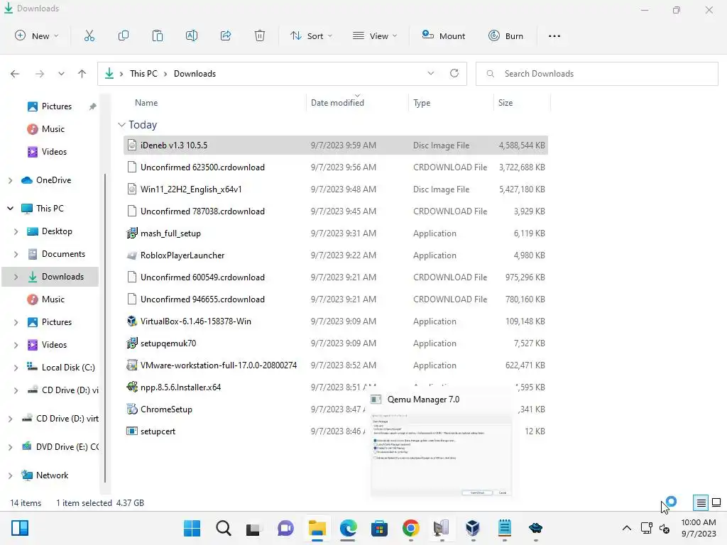Select Unconfirmed 600549.crdownload file
The width and height of the screenshot is (727, 545).
pos(336,277)
